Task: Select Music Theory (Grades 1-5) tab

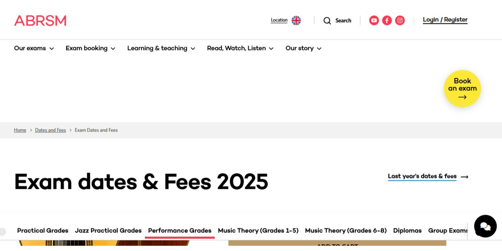Action: tap(258, 231)
